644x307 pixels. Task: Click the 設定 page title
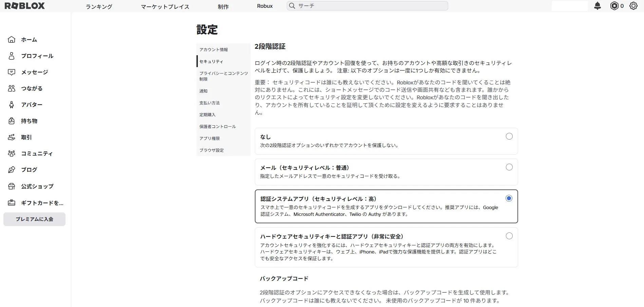[207, 30]
